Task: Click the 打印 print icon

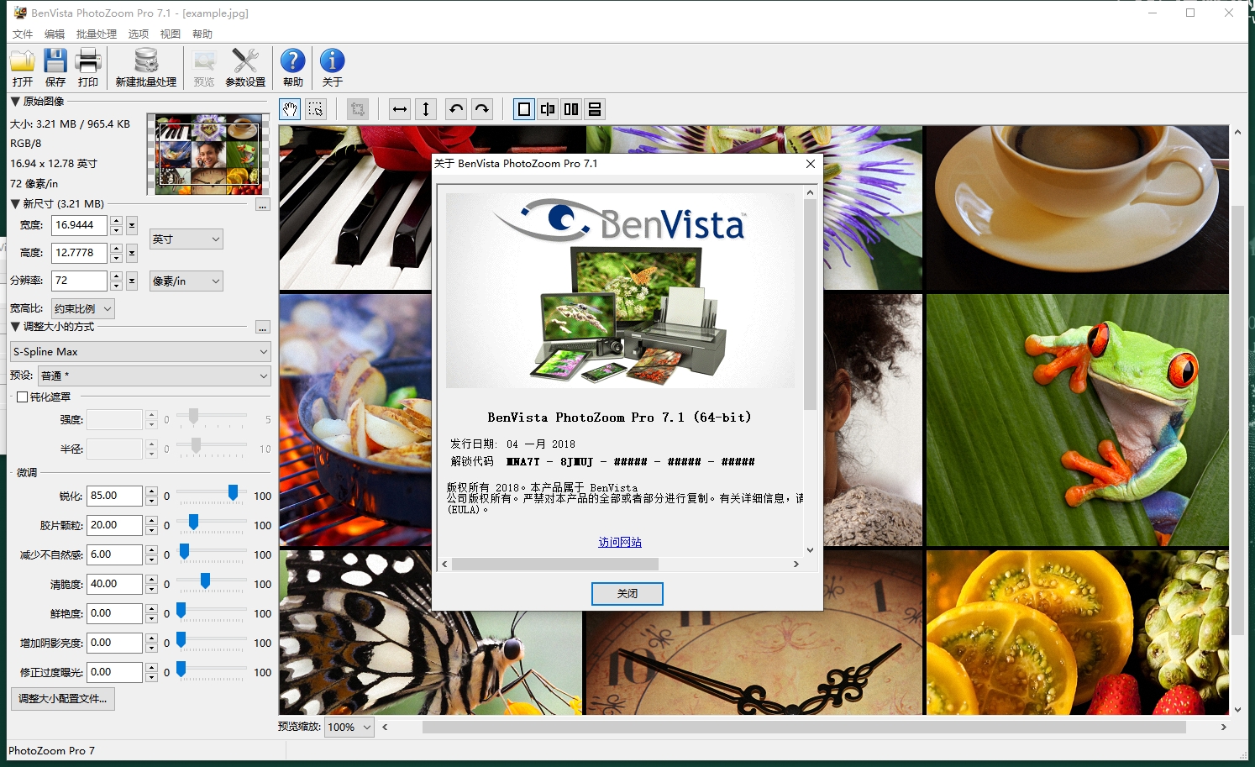Action: (89, 67)
